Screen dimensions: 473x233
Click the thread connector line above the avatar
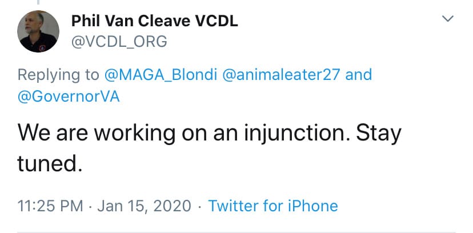tap(39, 2)
